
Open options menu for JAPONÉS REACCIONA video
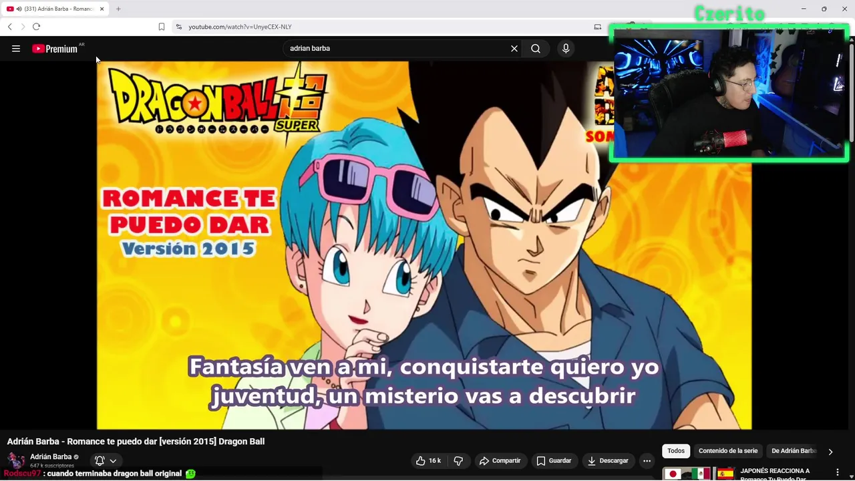click(837, 472)
